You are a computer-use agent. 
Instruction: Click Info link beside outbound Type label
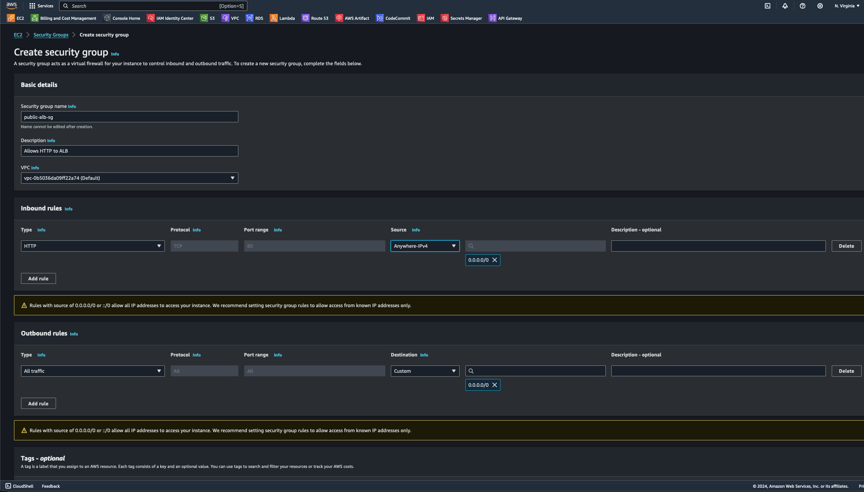pyautogui.click(x=41, y=355)
